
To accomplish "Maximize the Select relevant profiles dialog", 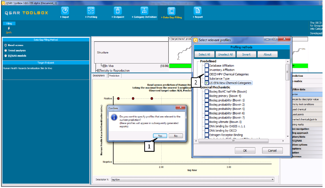I will click(274, 39).
